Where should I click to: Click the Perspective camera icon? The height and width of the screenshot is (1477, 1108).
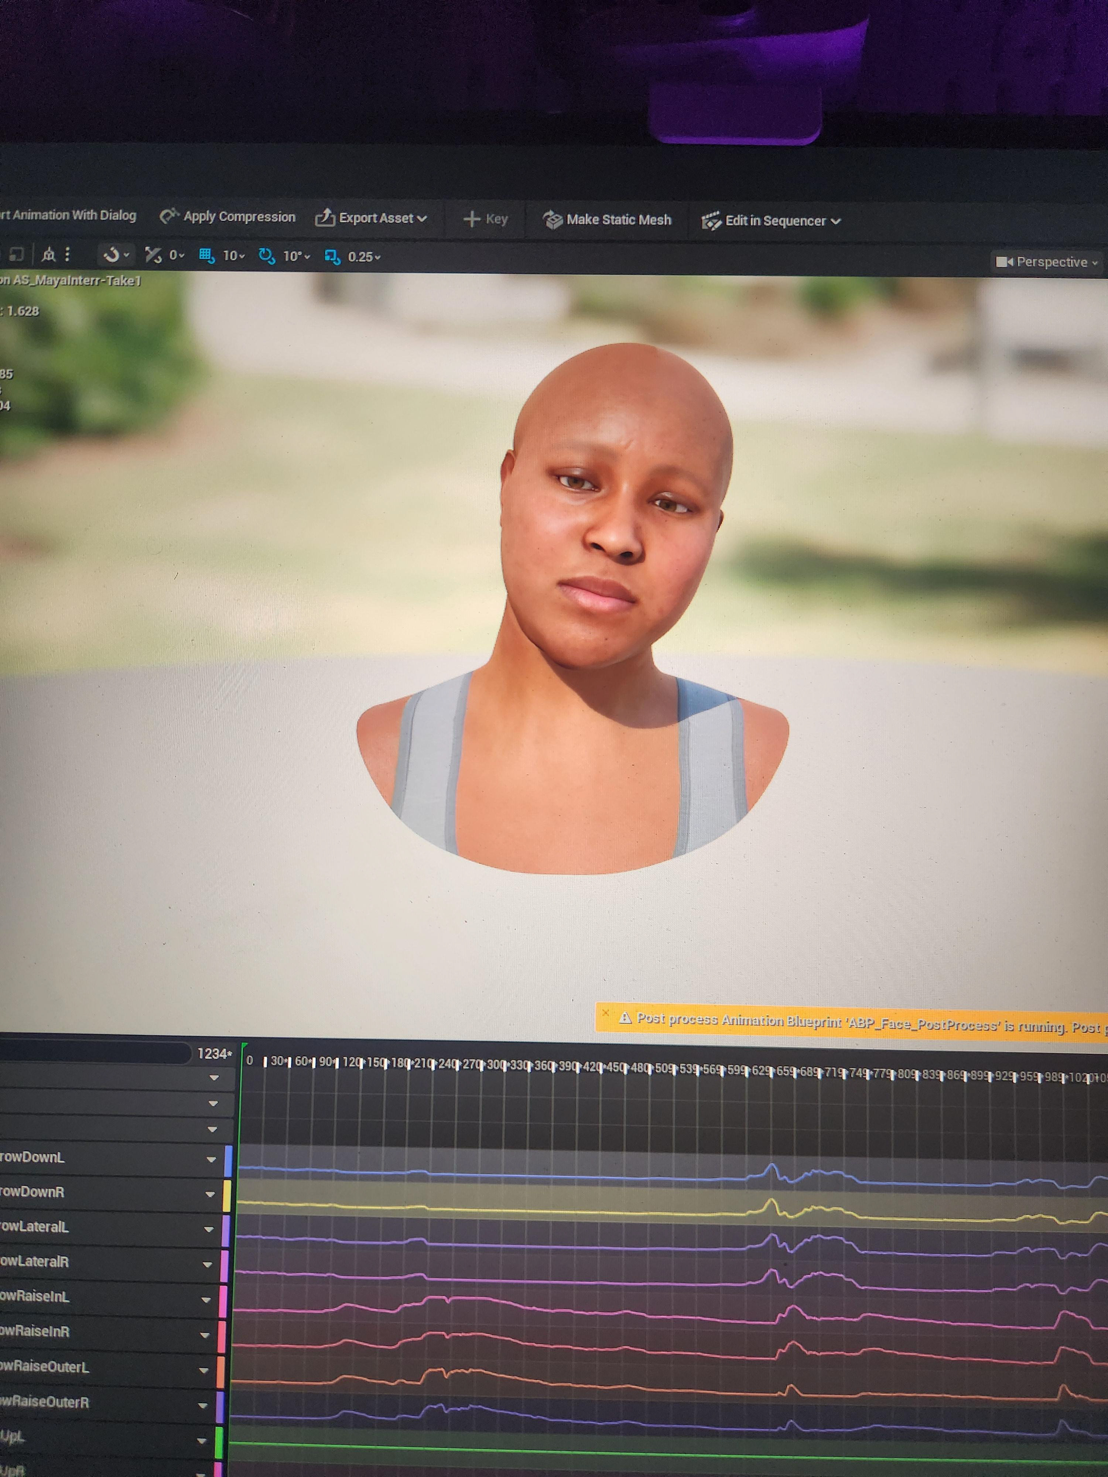tap(1005, 262)
